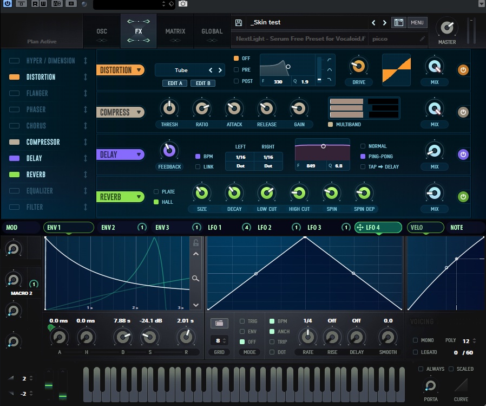Open the MENU button
The width and height of the screenshot is (486, 406).
[417, 22]
